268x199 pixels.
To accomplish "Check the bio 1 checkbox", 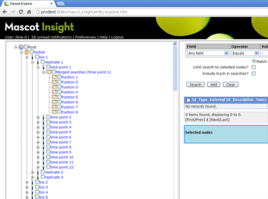I will tap(37, 57).
